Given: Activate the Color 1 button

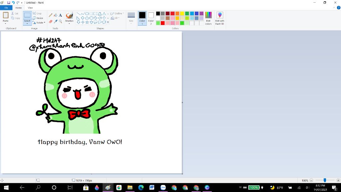Looking at the screenshot, I should click(142, 18).
